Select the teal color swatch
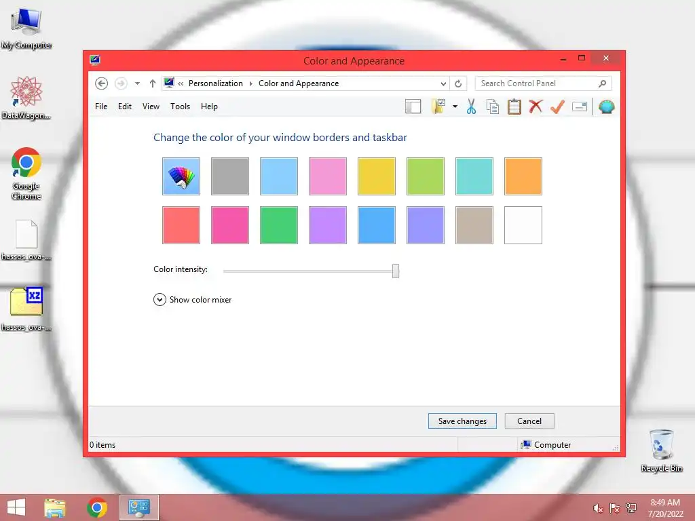This screenshot has width=695, height=521. click(x=474, y=176)
